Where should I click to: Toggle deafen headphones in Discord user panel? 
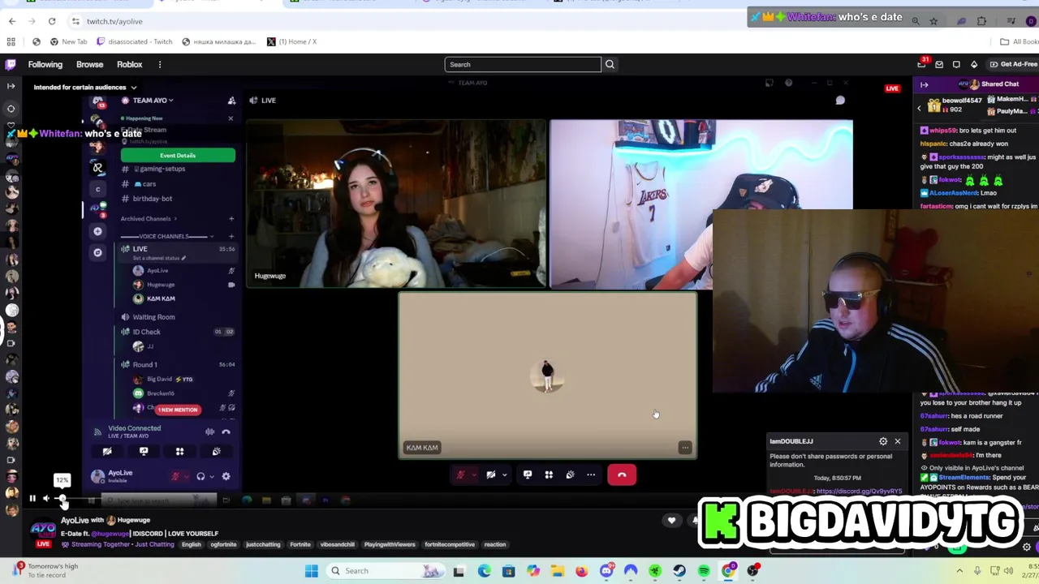click(200, 476)
